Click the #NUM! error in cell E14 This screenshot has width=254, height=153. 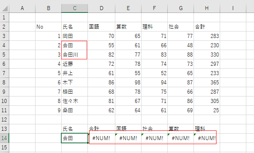(128, 138)
